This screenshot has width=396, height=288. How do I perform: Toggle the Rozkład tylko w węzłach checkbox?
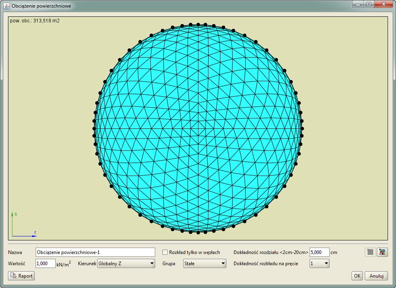coord(165,252)
